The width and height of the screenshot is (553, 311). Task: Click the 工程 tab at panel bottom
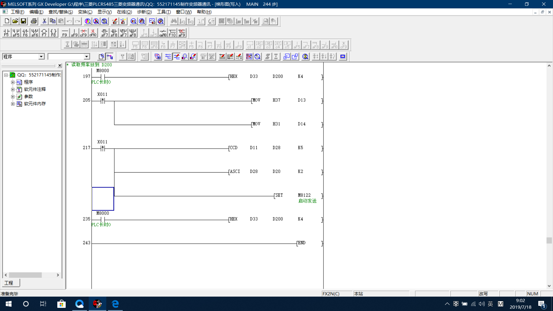click(9, 283)
